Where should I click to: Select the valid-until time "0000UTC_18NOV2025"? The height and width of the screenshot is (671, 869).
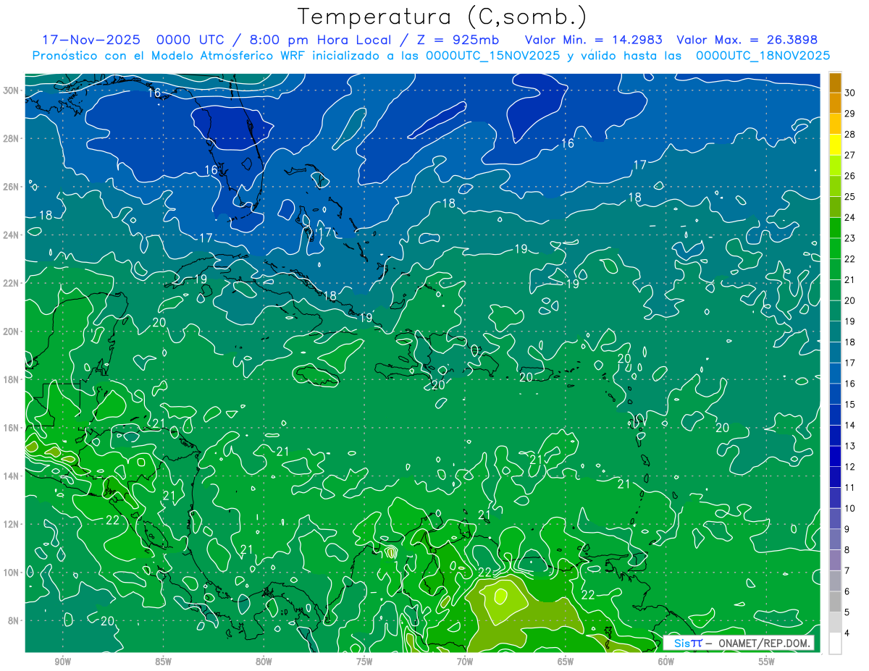(763, 56)
